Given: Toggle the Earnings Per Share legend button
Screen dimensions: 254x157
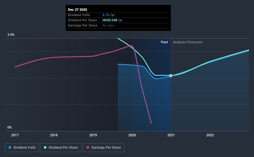Looking at the screenshot, I should [104, 148].
